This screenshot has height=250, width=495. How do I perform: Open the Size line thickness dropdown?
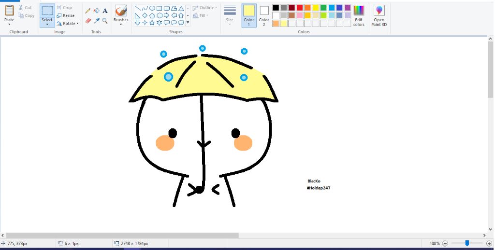pyautogui.click(x=230, y=15)
